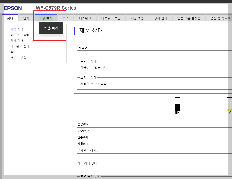Open the 상태 tab
This screenshot has width=232, height=179.
coord(10,18)
